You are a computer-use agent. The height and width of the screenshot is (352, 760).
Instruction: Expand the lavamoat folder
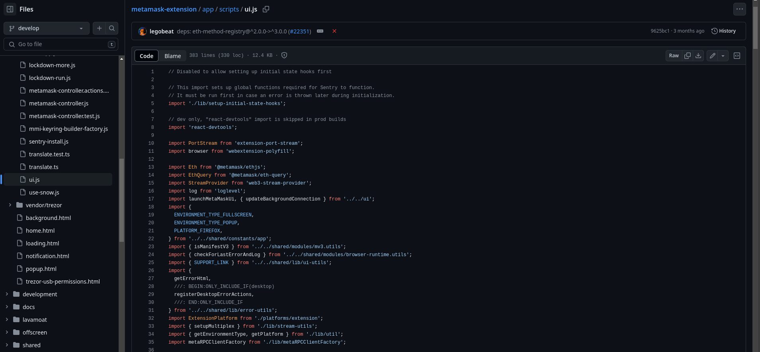(x=7, y=320)
